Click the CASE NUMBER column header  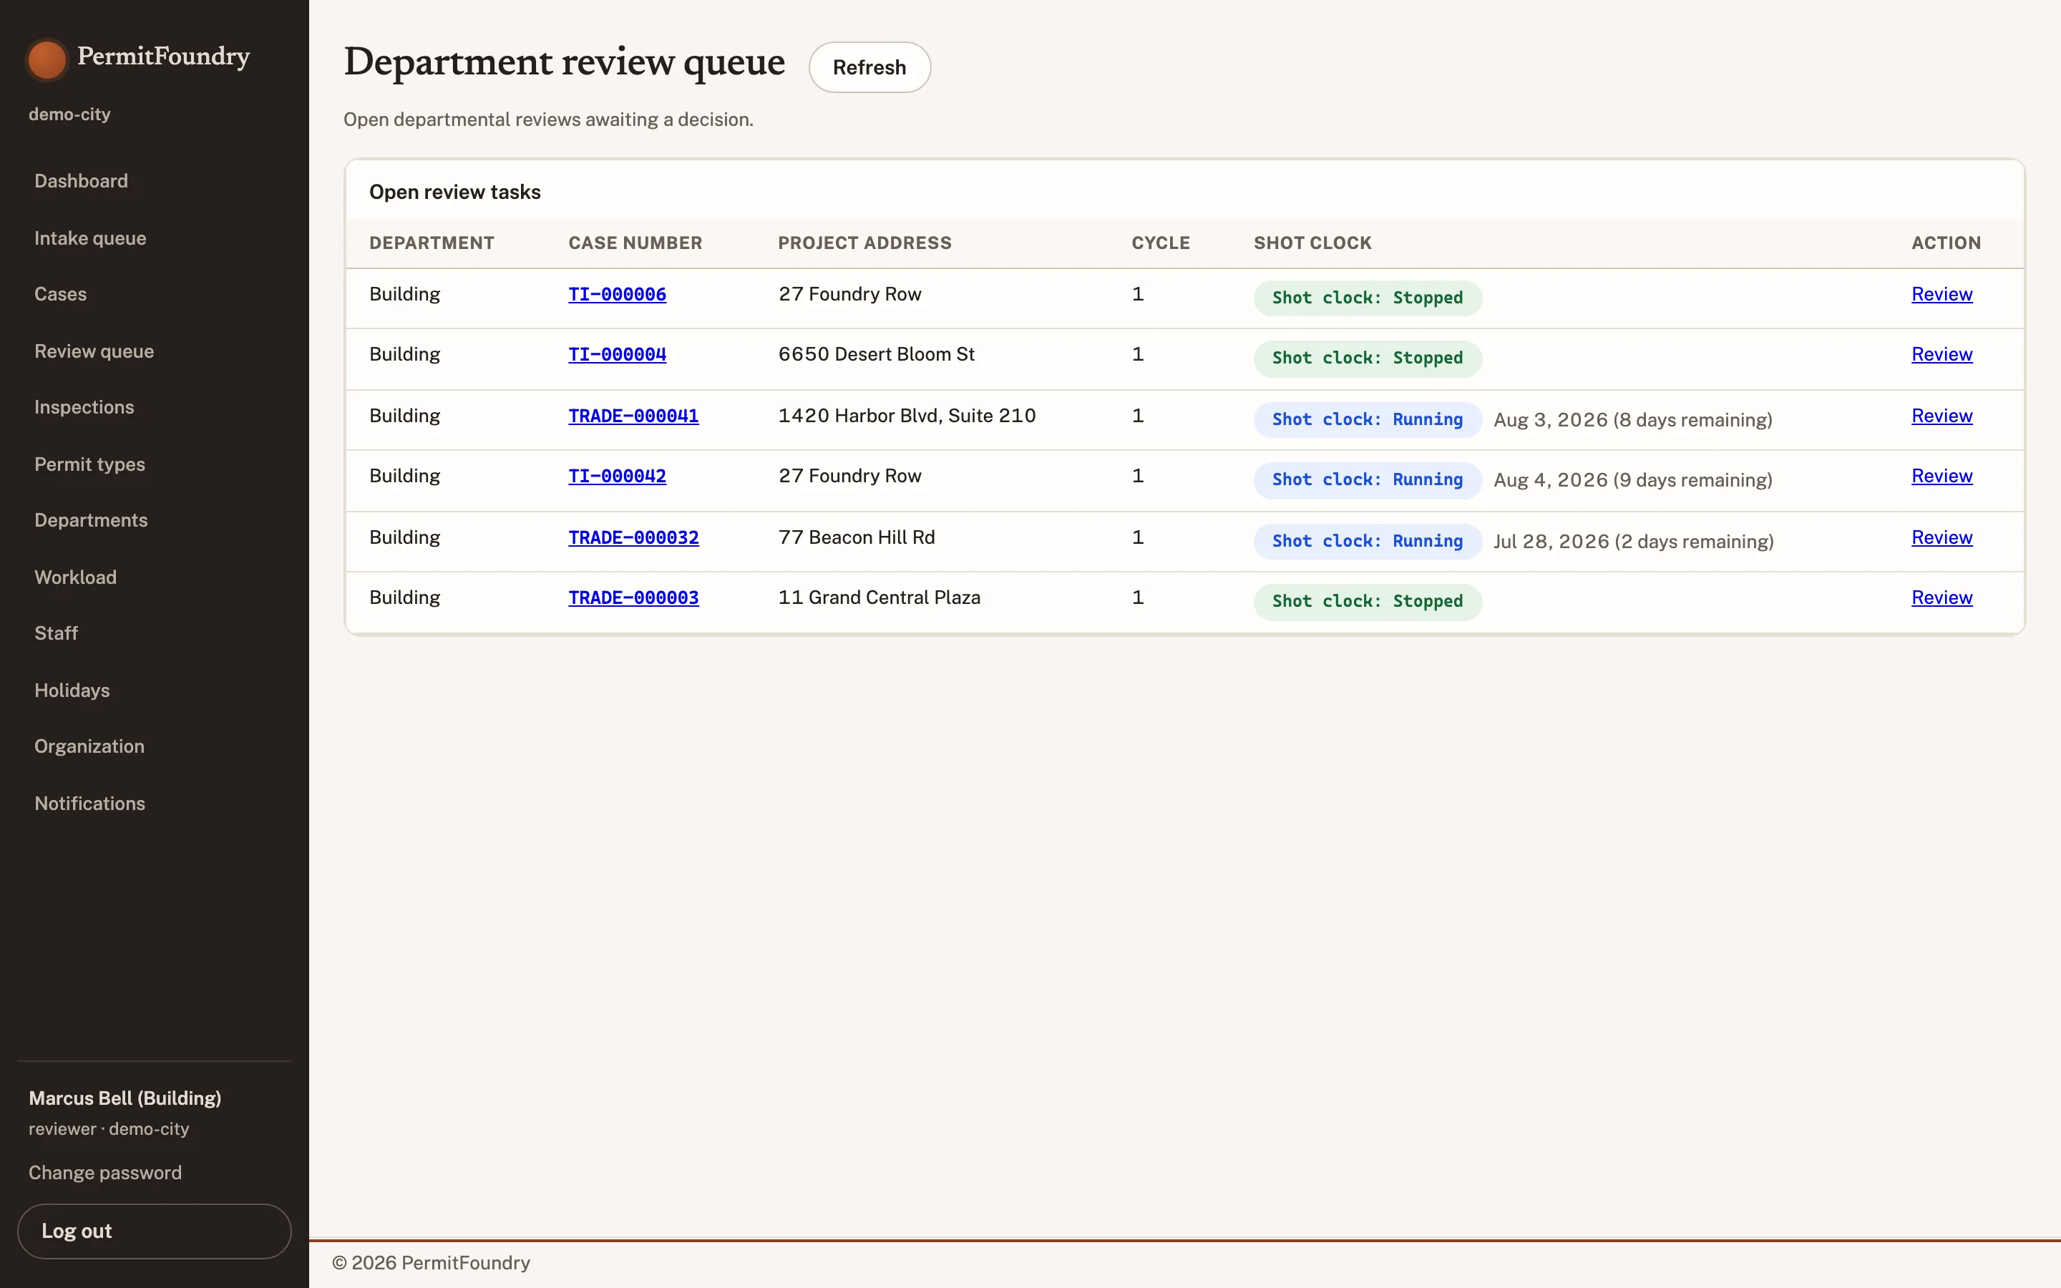[635, 243]
